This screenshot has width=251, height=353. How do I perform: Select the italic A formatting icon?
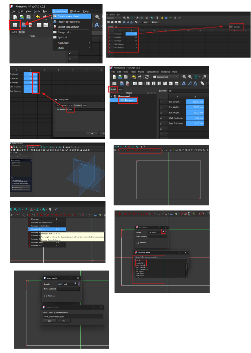(x=190, y=83)
